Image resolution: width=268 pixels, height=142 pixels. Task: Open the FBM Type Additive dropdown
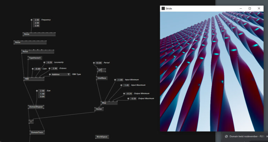coord(61,75)
